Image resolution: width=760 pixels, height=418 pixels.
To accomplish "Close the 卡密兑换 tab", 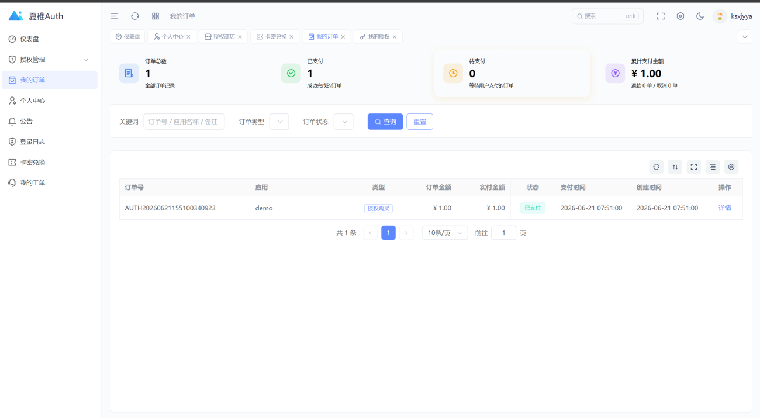I will [291, 37].
